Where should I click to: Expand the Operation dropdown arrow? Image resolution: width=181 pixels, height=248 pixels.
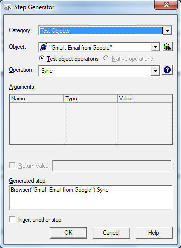155,71
